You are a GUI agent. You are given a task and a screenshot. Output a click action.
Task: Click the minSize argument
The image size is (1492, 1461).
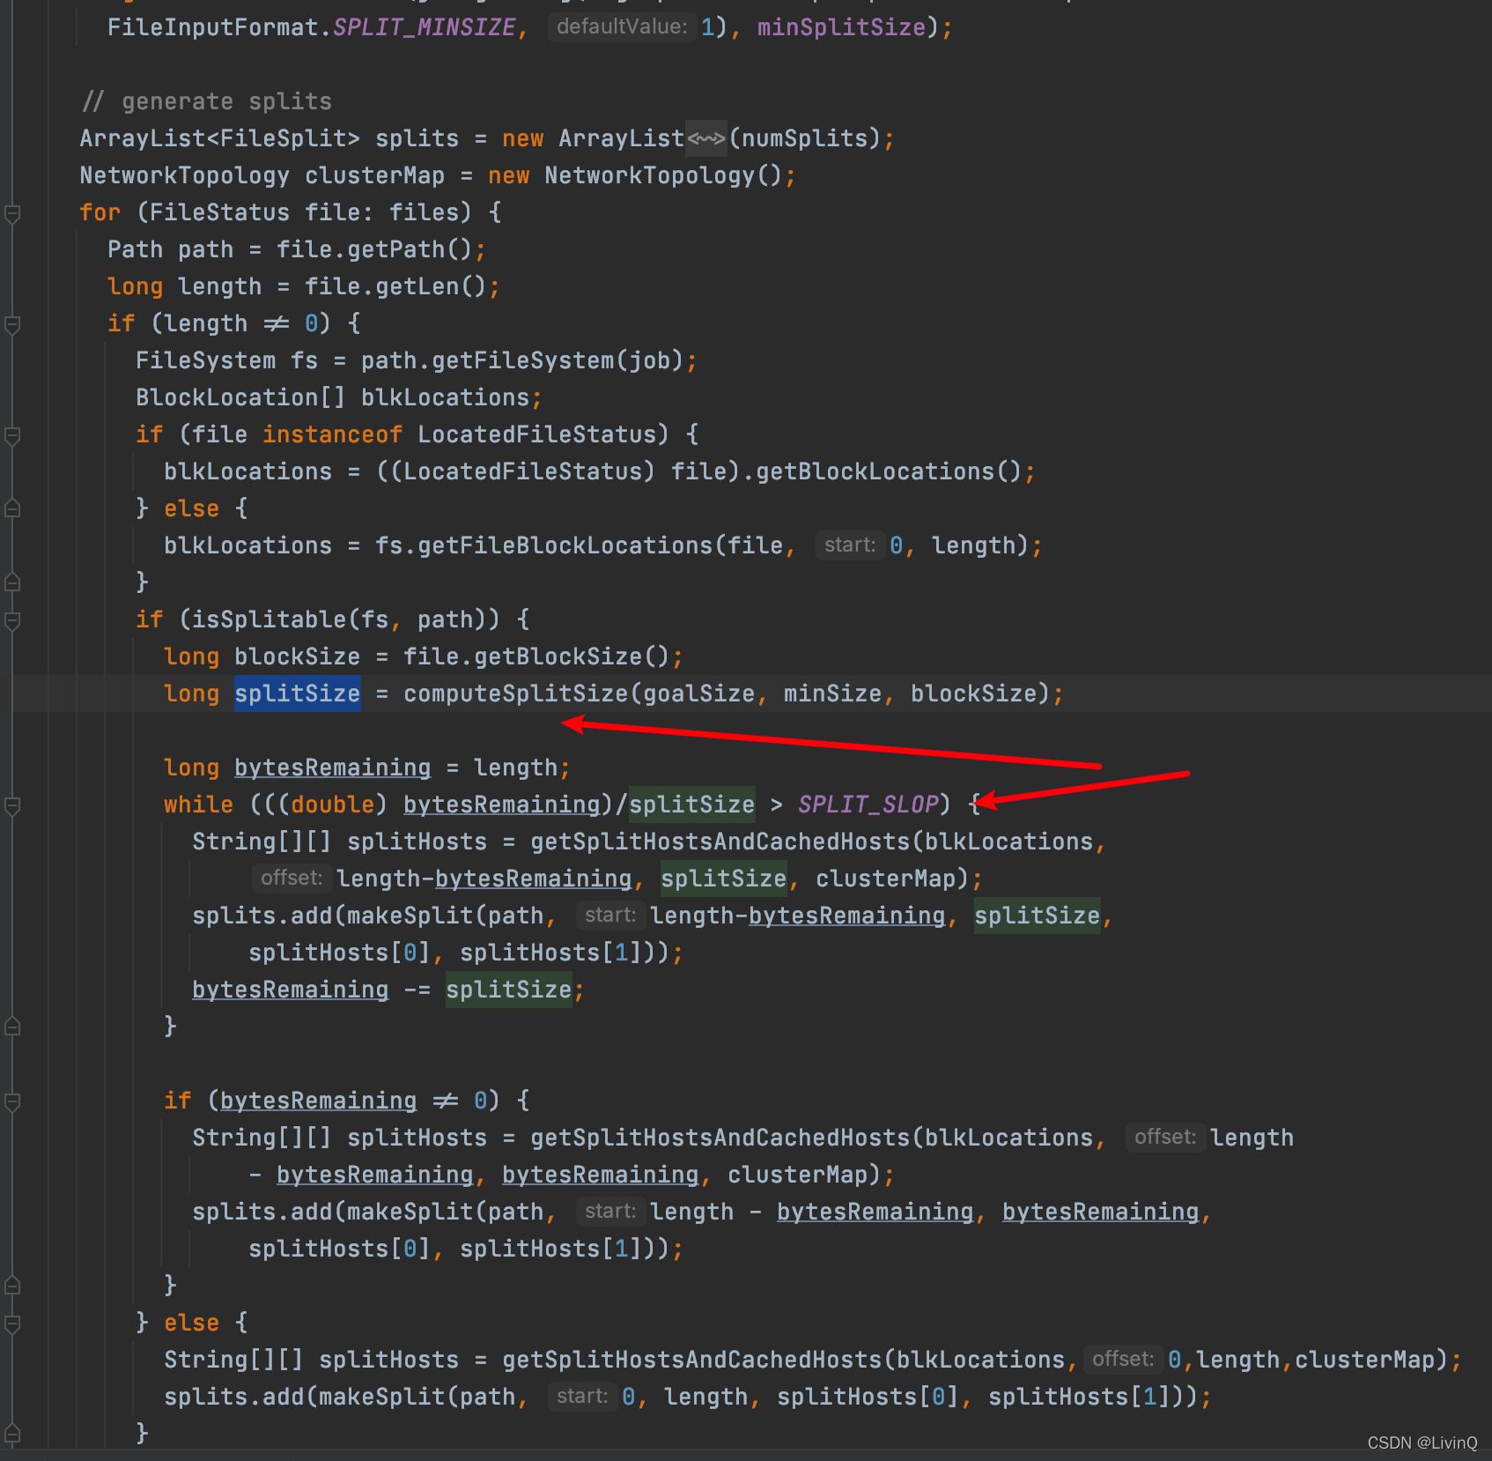(832, 693)
